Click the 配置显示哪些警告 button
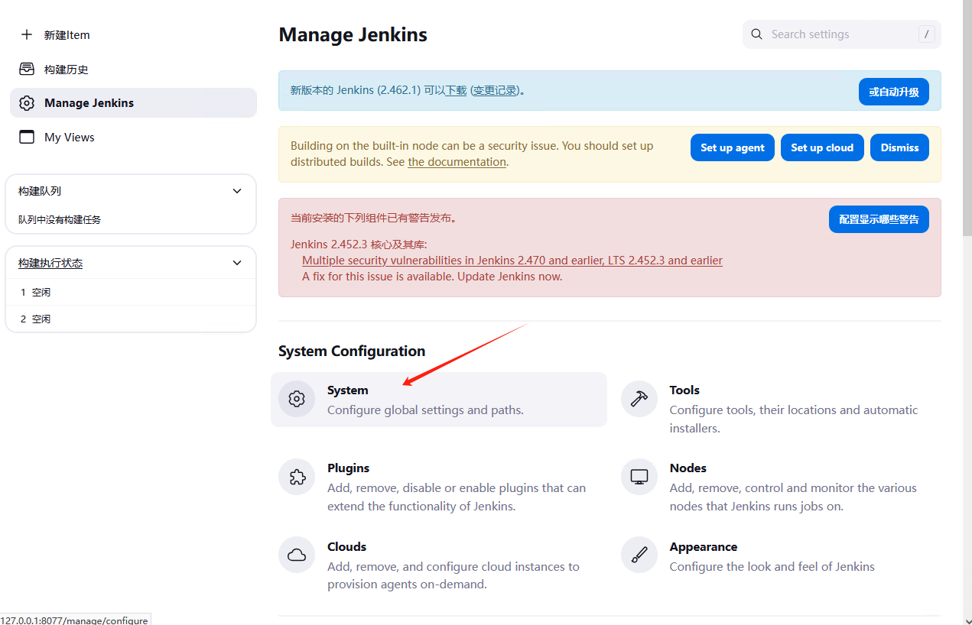The height and width of the screenshot is (625, 972). [x=879, y=219]
